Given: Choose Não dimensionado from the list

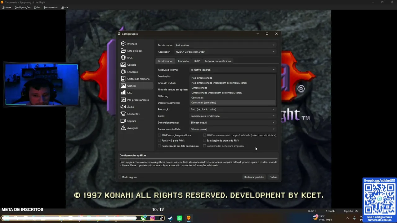Looking at the screenshot, I should 233,78.
